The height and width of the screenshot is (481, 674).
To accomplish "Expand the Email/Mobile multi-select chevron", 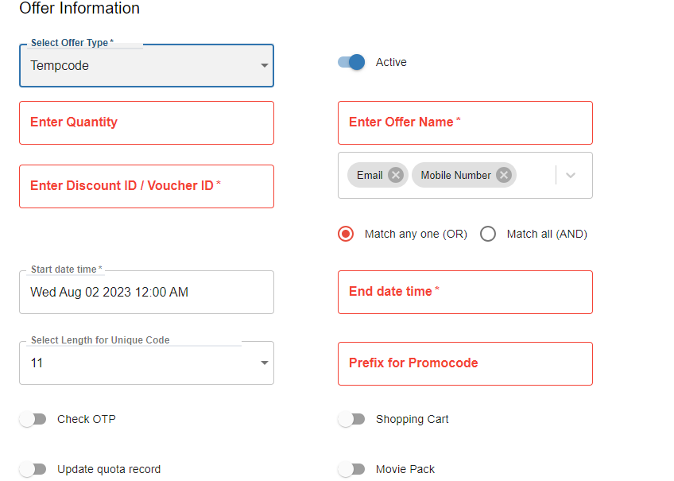I will tap(571, 176).
